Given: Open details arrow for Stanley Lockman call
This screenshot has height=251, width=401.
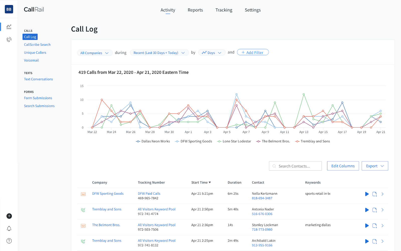Looking at the screenshot, I should 382,226.
